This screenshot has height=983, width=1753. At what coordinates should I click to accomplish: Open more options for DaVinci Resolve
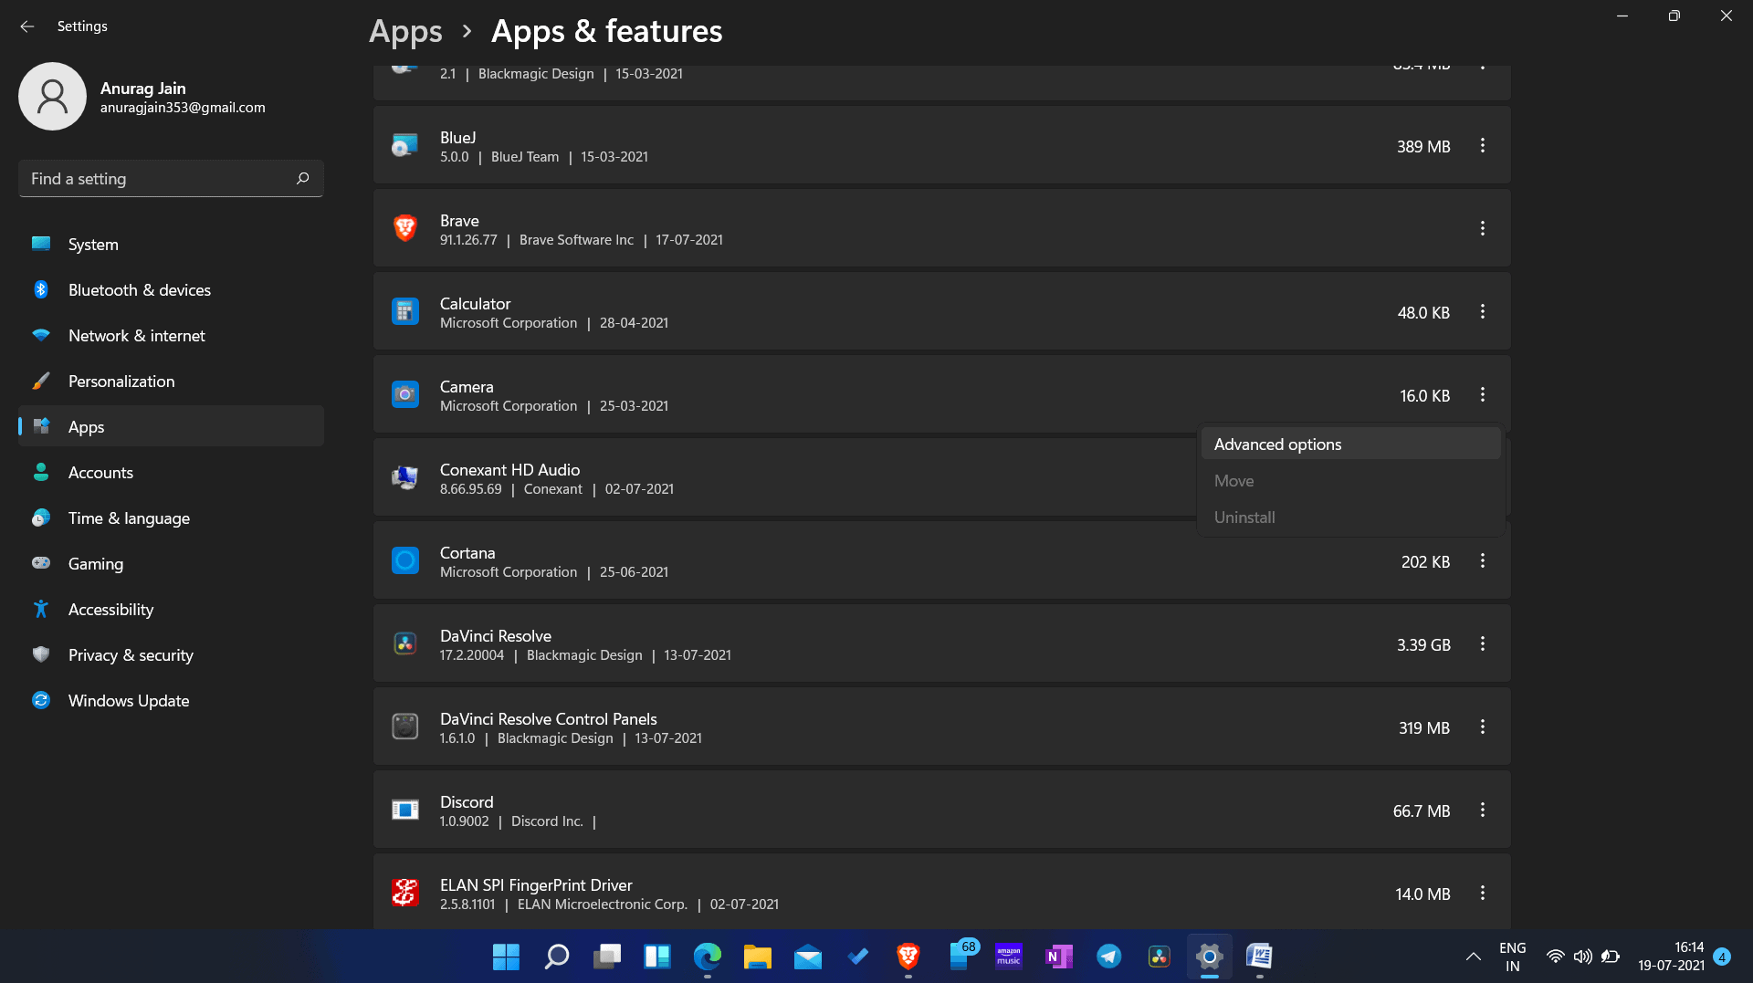tap(1482, 644)
